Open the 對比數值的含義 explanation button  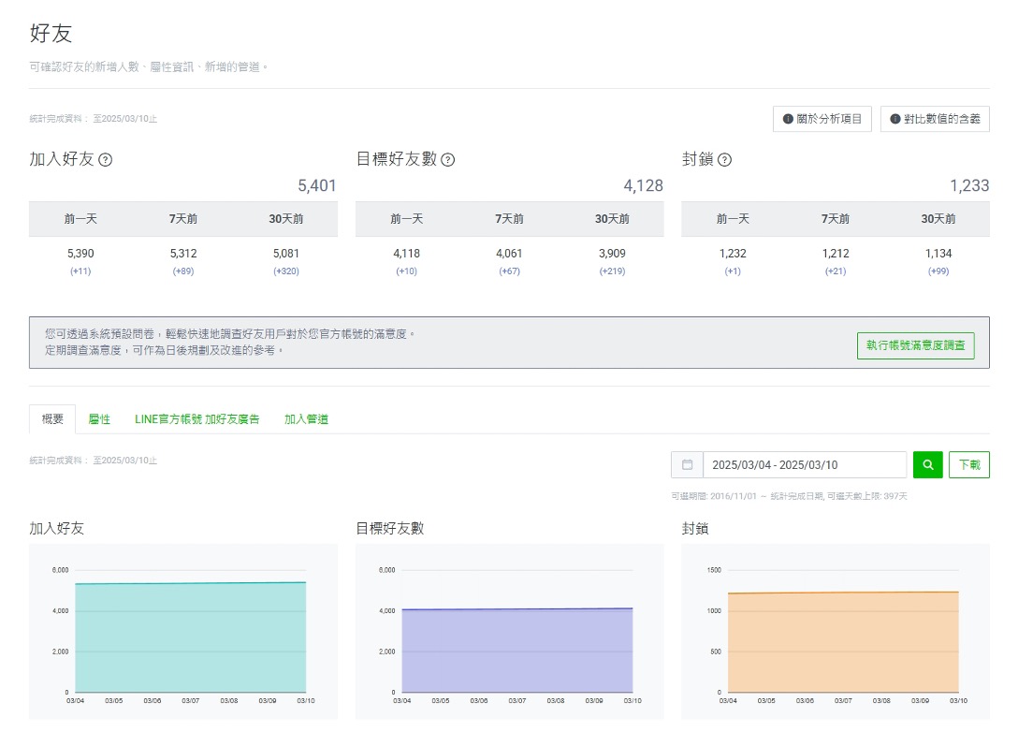point(935,119)
